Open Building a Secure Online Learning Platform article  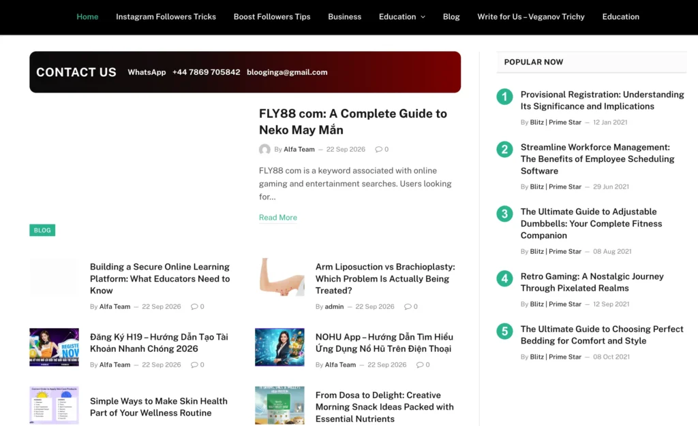coord(160,278)
